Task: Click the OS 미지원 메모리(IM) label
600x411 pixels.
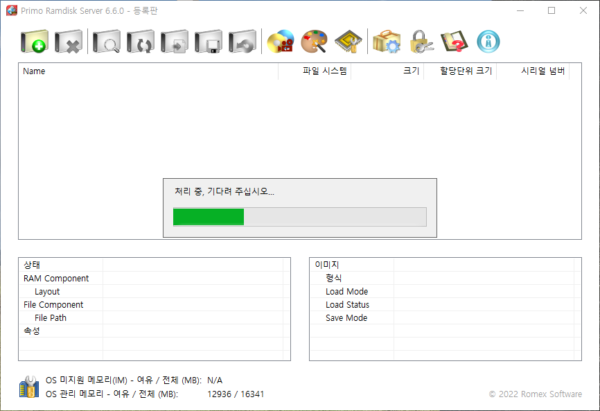Action: [123, 381]
